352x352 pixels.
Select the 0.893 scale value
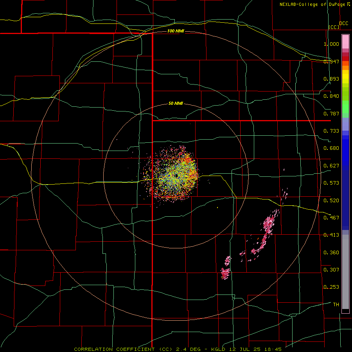(331, 79)
